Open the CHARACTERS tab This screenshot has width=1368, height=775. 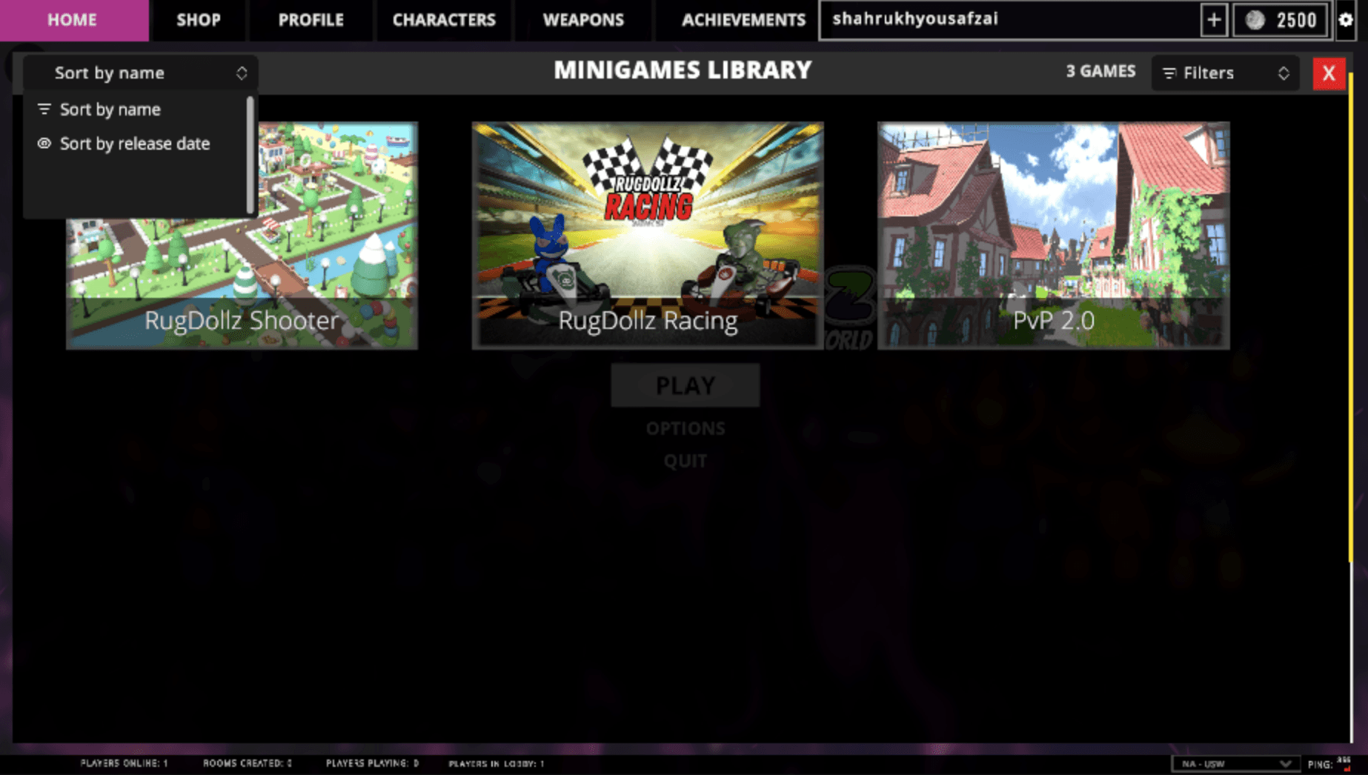[444, 20]
